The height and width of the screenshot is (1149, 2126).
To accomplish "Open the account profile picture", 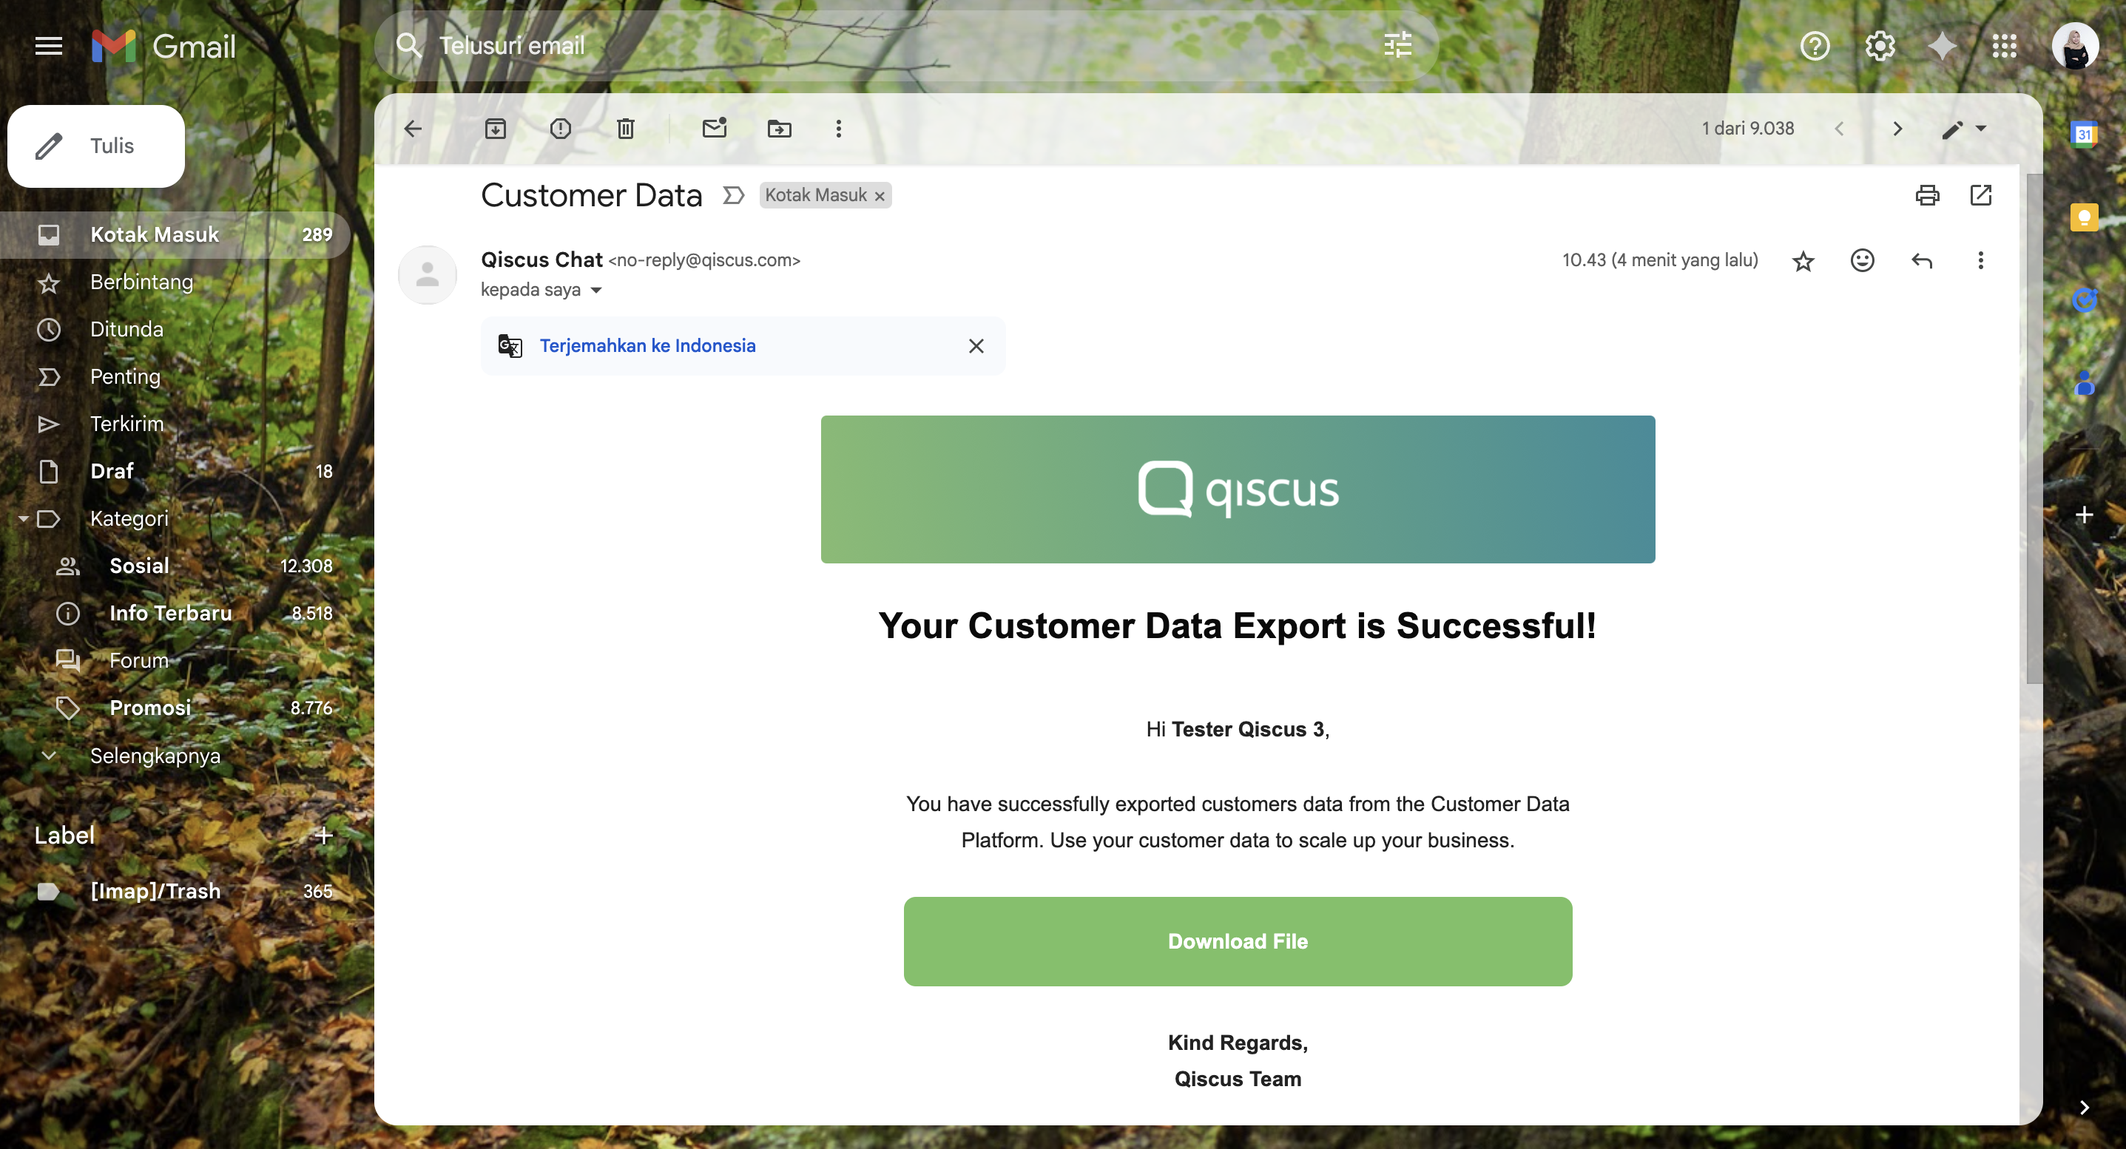I will pos(2075,46).
